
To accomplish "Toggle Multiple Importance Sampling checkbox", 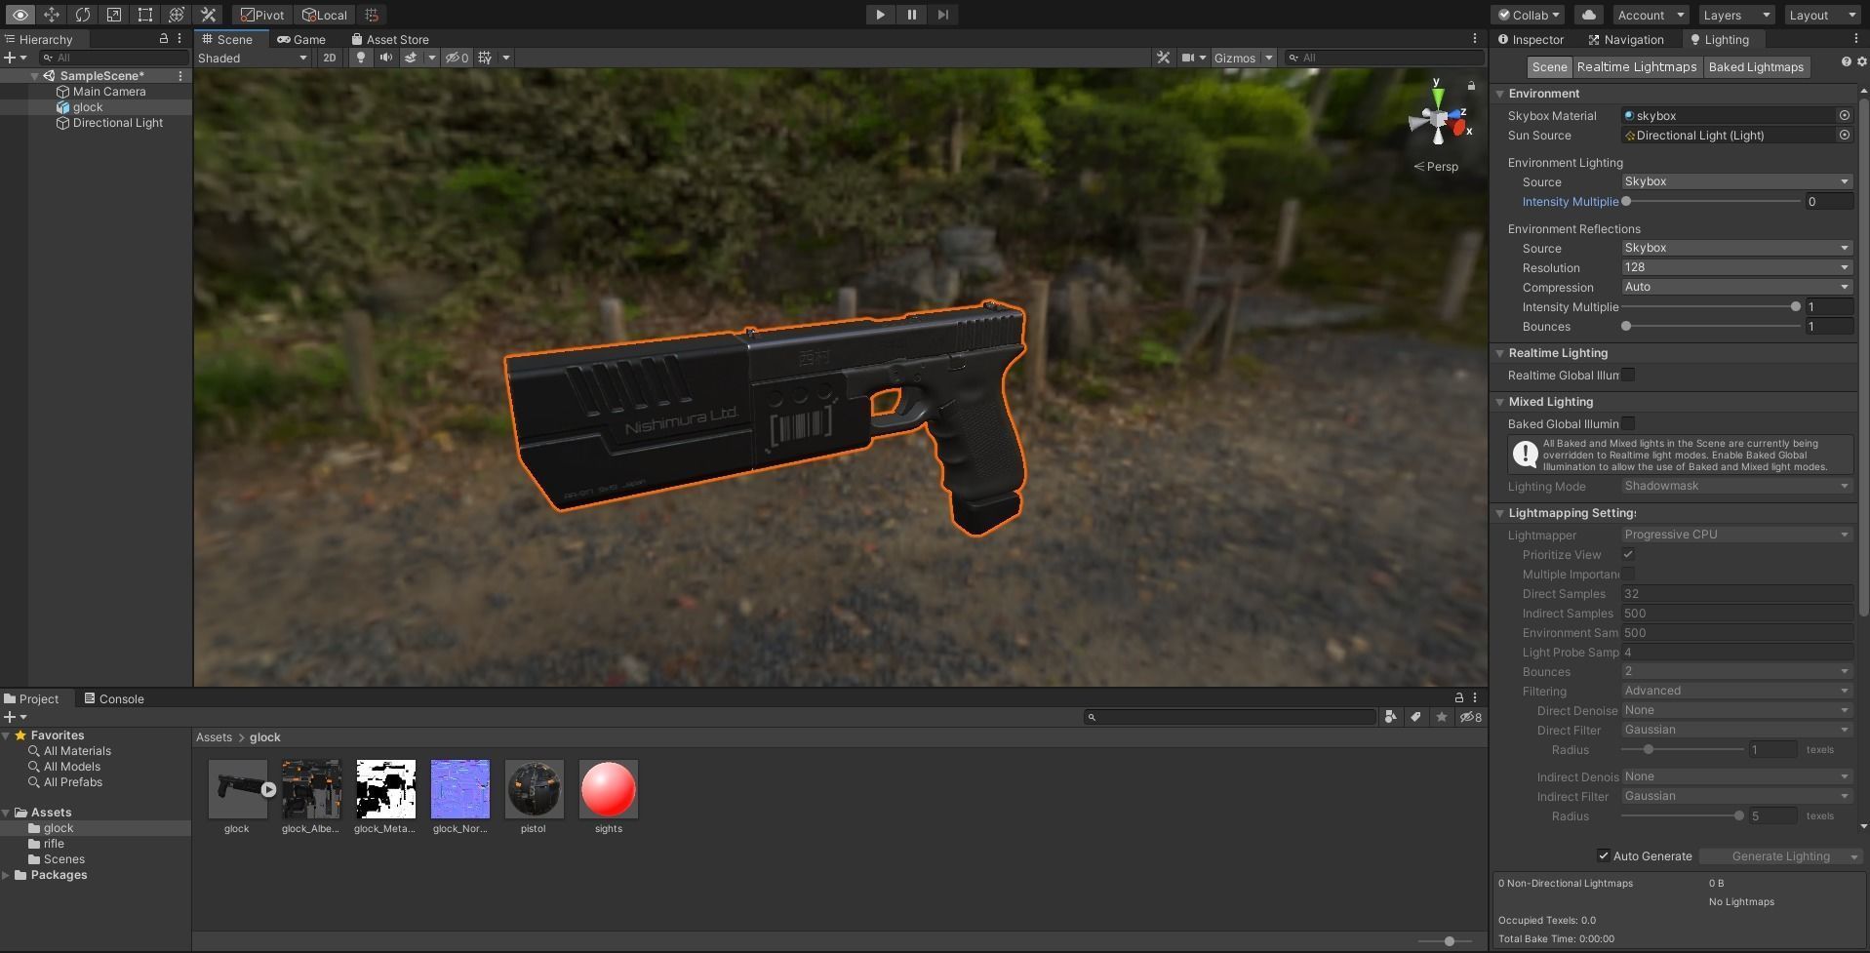I will [x=1628, y=574].
